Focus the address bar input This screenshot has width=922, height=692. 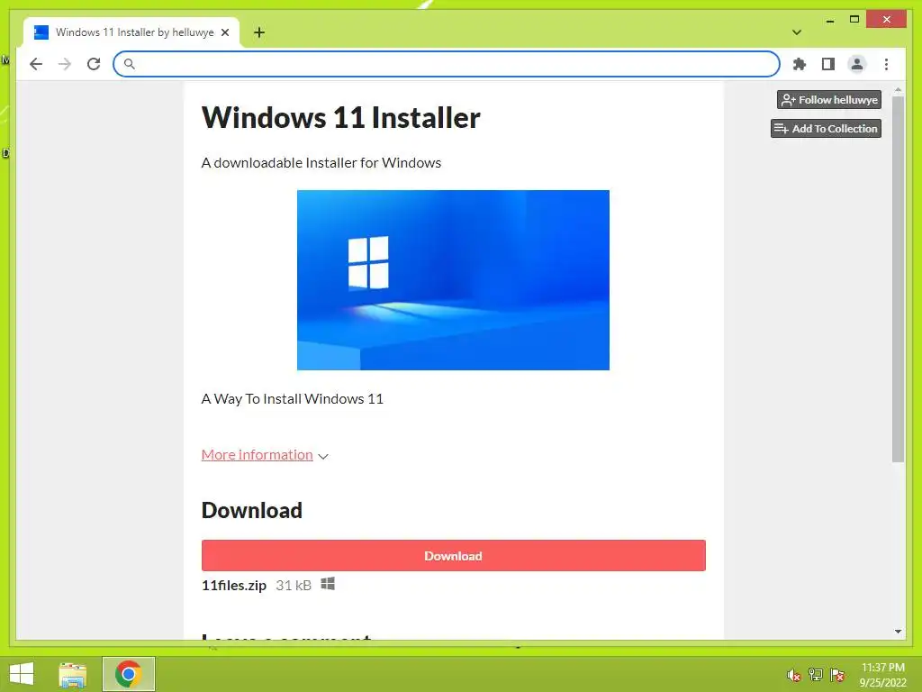[447, 64]
